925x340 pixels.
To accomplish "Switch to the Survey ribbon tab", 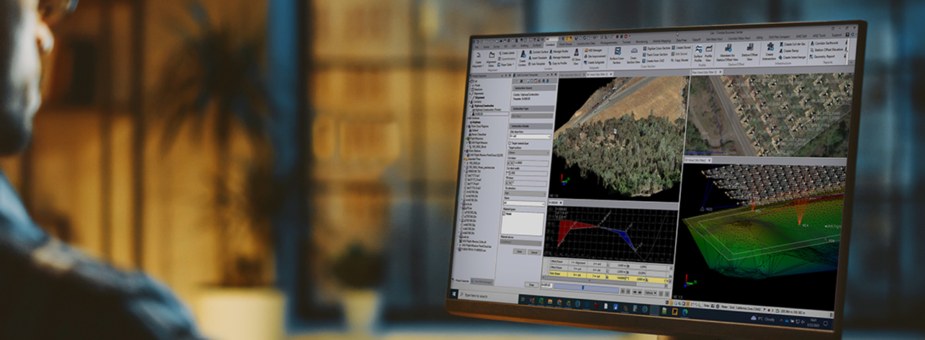I will [497, 47].
